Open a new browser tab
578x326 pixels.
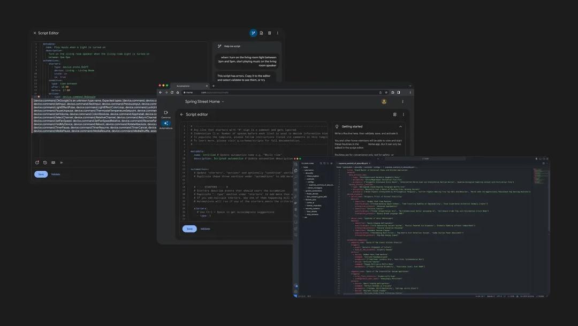[214, 86]
